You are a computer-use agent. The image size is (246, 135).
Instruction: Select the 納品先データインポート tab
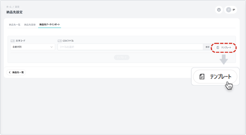tap(50, 25)
